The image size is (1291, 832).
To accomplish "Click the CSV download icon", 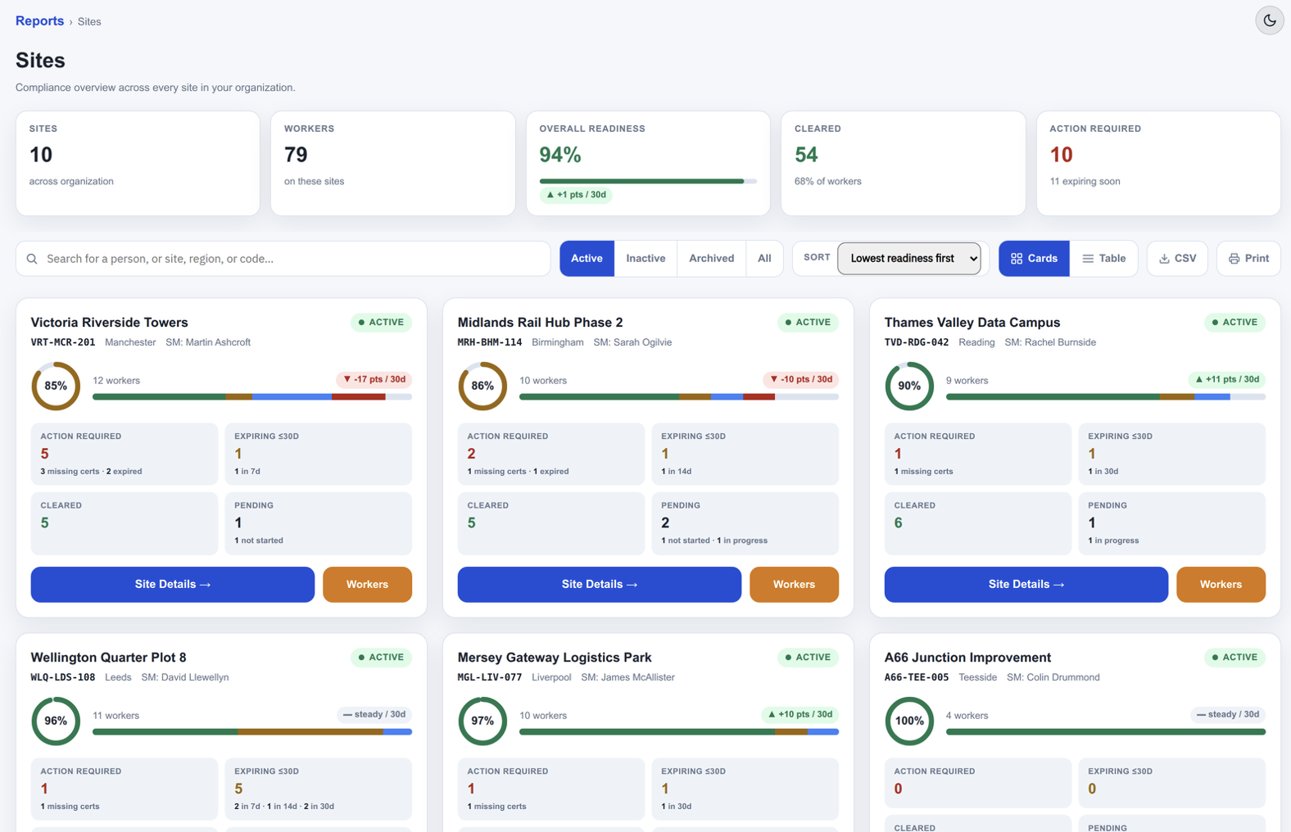I will [1164, 259].
